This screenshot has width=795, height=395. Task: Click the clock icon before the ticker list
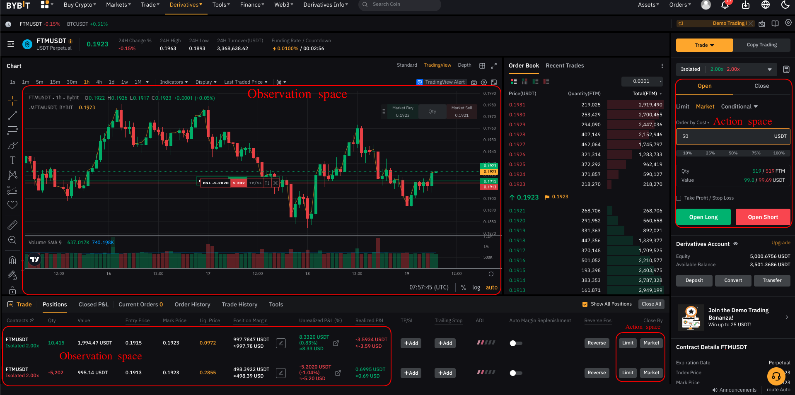[8, 24]
